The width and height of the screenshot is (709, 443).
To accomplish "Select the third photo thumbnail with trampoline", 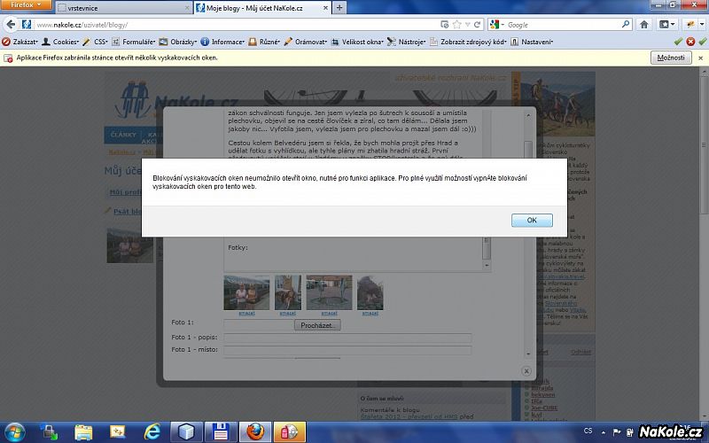I will click(329, 292).
